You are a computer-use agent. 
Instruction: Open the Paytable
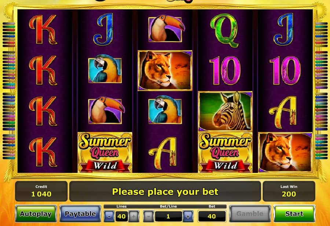[80, 214]
